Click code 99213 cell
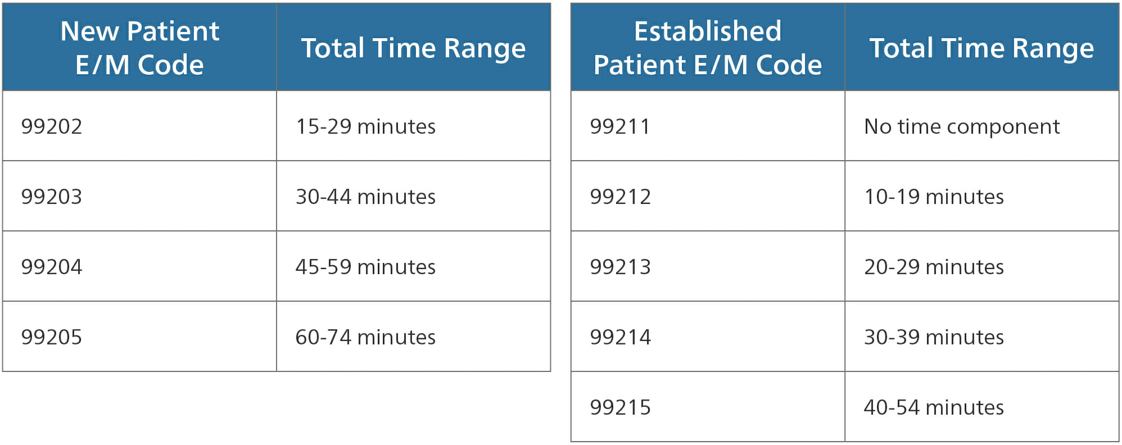1122x445 pixels. pyautogui.click(x=620, y=267)
